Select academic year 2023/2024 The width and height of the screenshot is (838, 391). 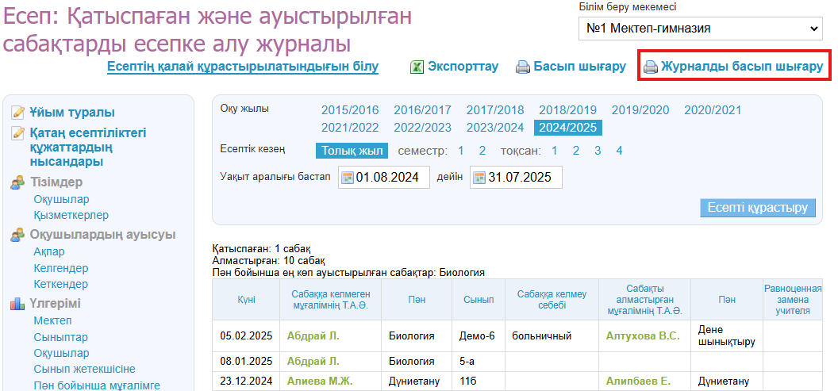[x=494, y=127]
